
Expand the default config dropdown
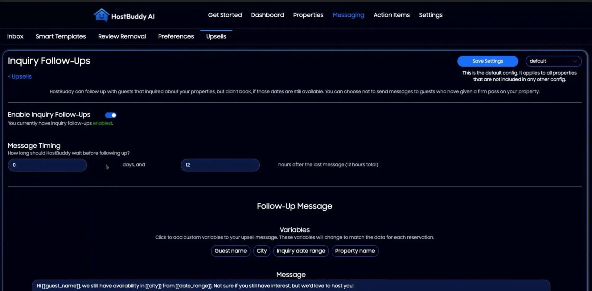coord(553,61)
